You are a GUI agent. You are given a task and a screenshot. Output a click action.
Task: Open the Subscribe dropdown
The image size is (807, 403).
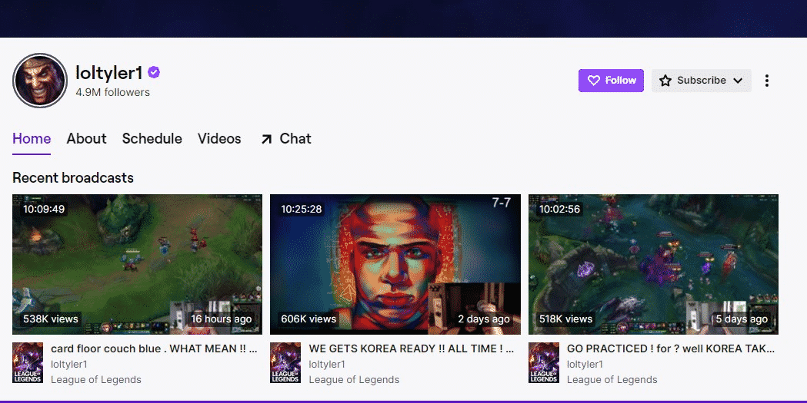[x=702, y=81]
